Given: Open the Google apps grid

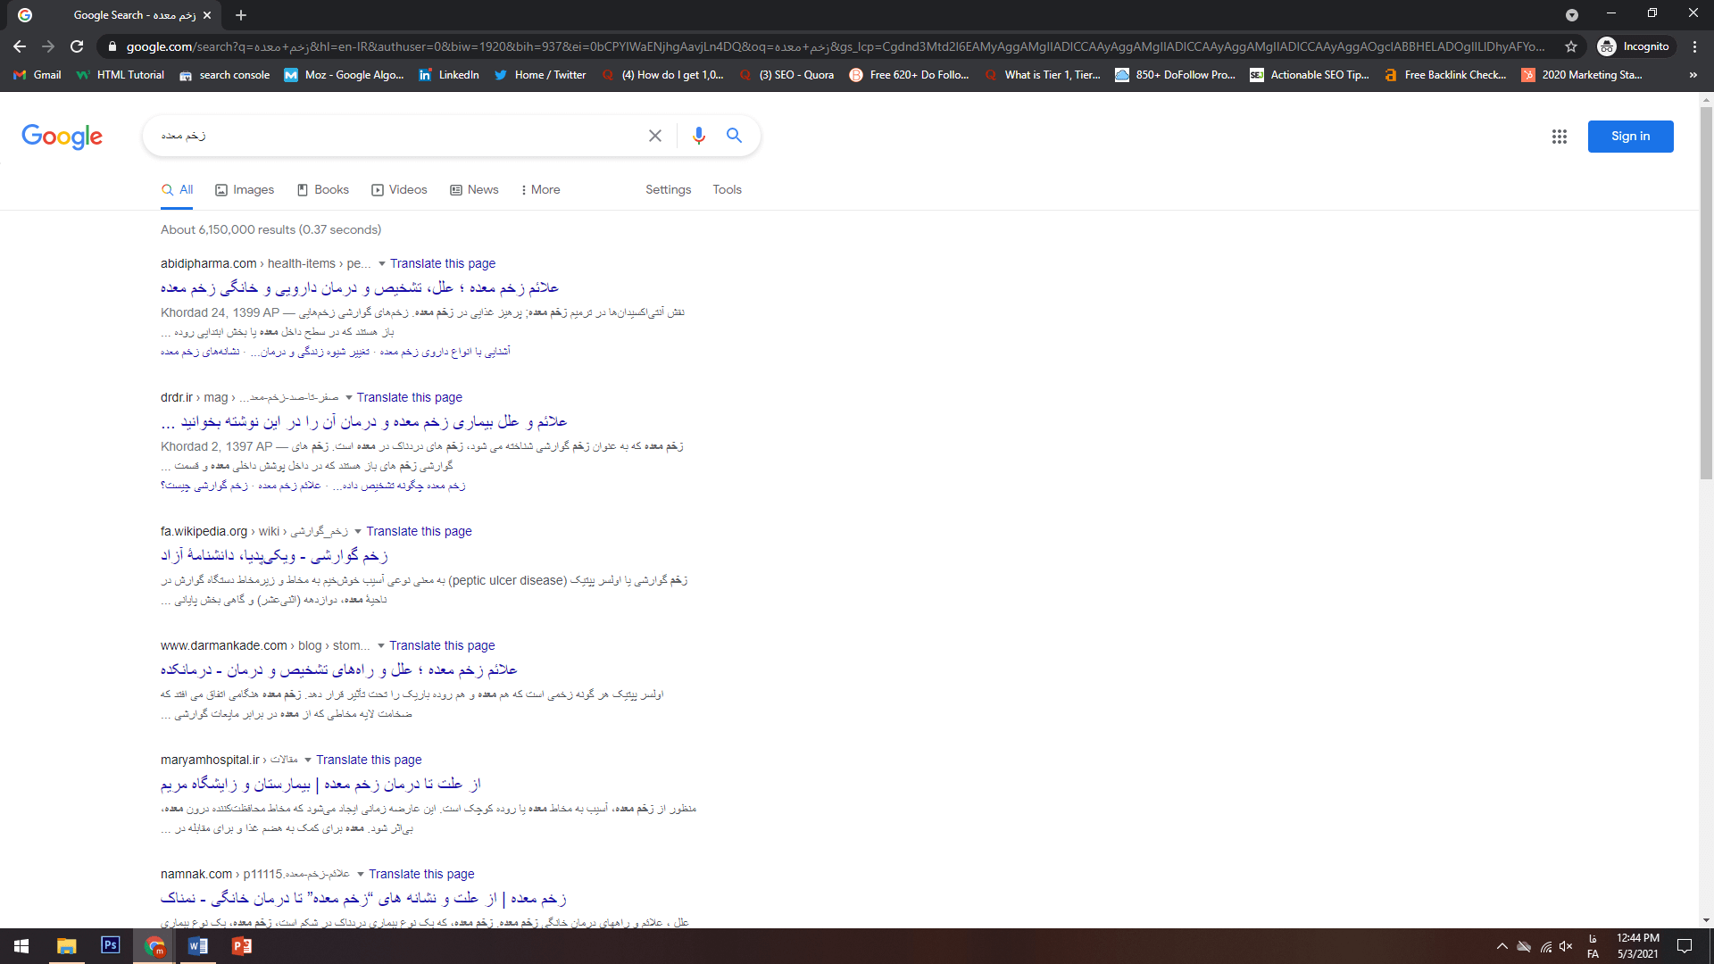Looking at the screenshot, I should (1560, 137).
